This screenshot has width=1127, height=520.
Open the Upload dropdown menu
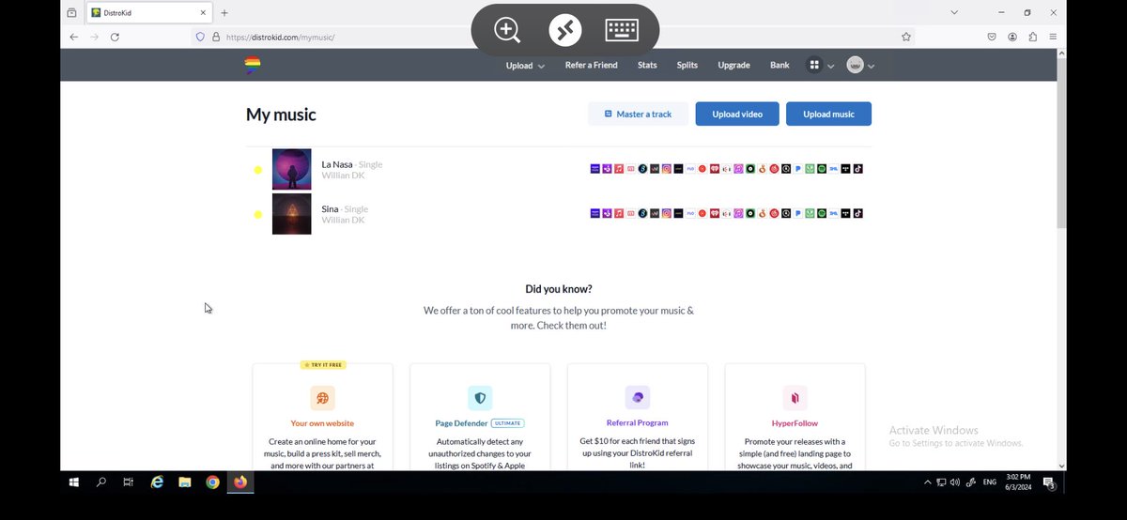525,66
